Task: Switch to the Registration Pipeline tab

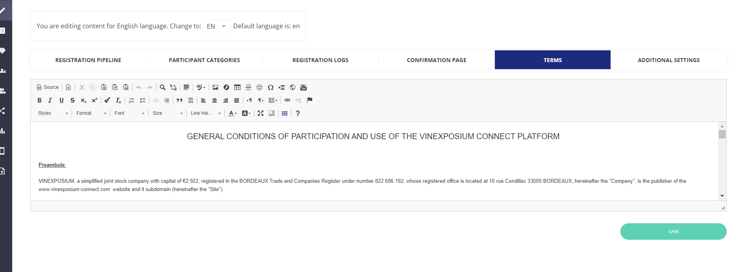Action: click(x=88, y=60)
